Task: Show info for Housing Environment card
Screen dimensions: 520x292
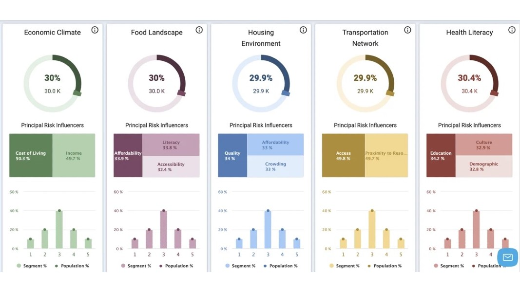Action: click(304, 30)
